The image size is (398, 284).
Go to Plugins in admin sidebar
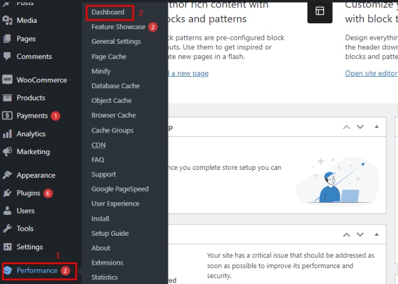tap(28, 193)
